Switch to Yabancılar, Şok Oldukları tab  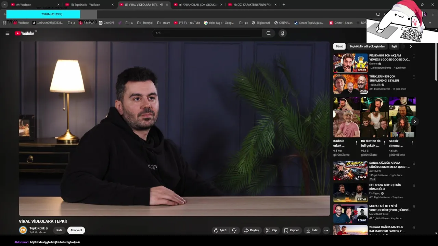198,5
